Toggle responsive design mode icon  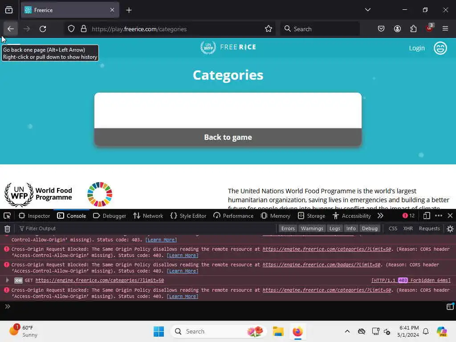click(426, 216)
